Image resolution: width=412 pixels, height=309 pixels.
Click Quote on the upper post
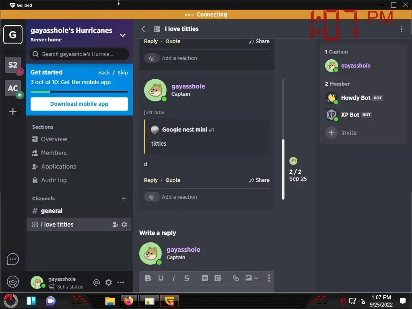coord(173,41)
